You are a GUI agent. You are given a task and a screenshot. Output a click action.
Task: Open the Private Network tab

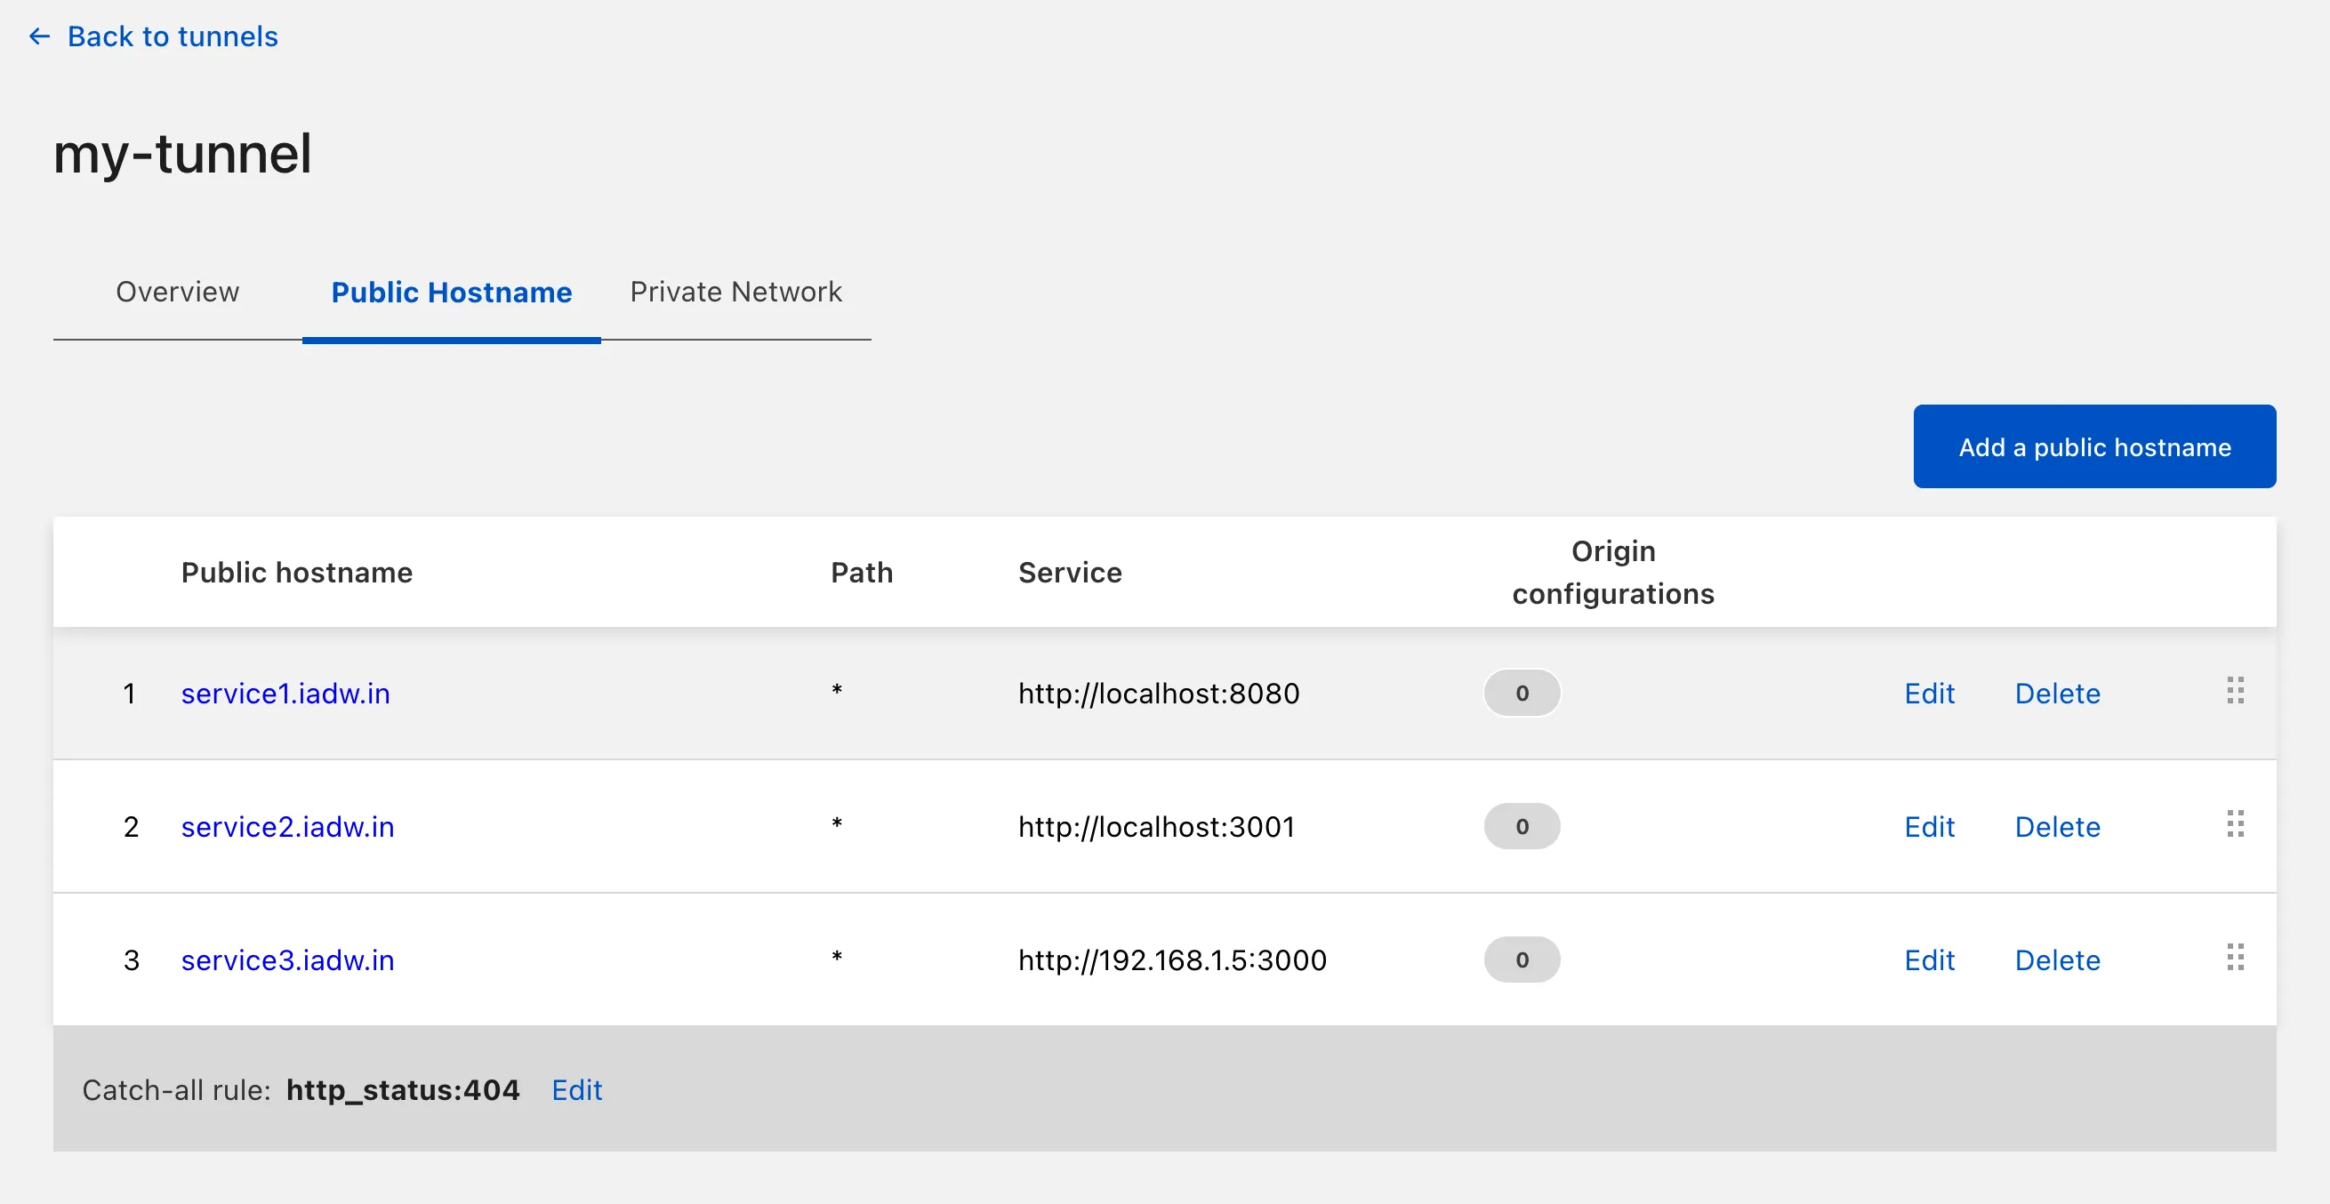[735, 292]
